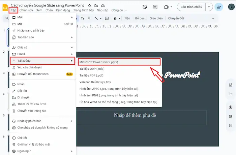Collapse the toolbar with chevron up
Screen dimensions: 236x155
coord(213,18)
